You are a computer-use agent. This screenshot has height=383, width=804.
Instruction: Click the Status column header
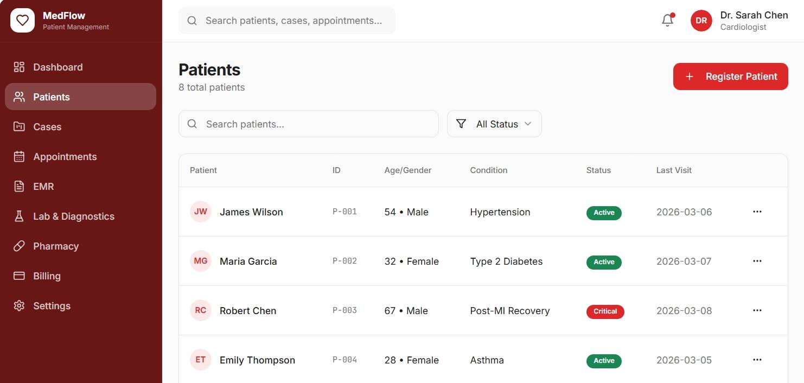click(598, 170)
